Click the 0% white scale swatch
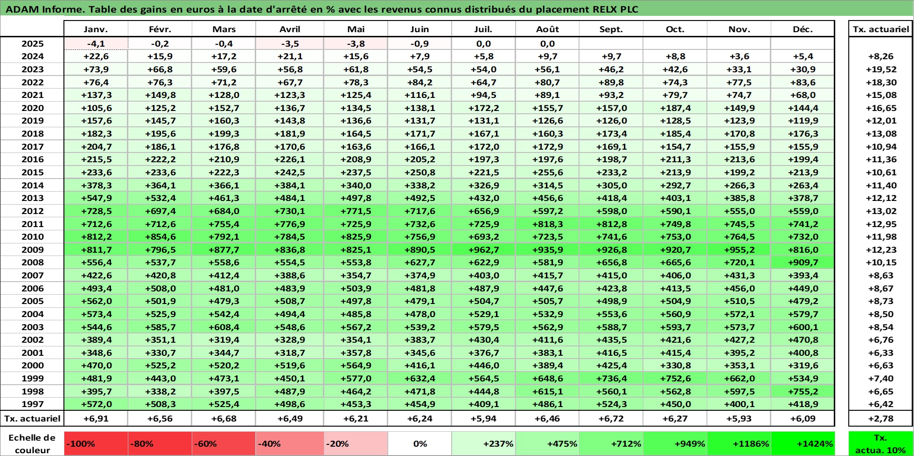 pos(419,444)
